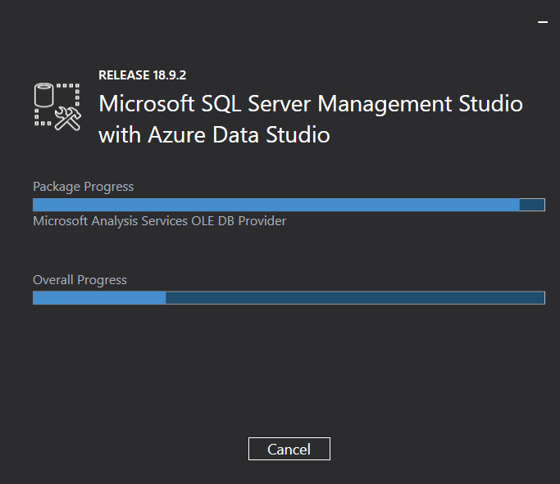This screenshot has height=484, width=560.
Task: Click the word 'Studio' at the title's end
Action: [490, 104]
